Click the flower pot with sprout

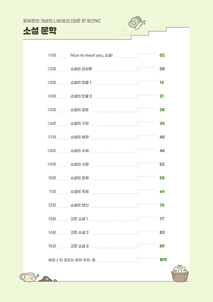coord(180,273)
